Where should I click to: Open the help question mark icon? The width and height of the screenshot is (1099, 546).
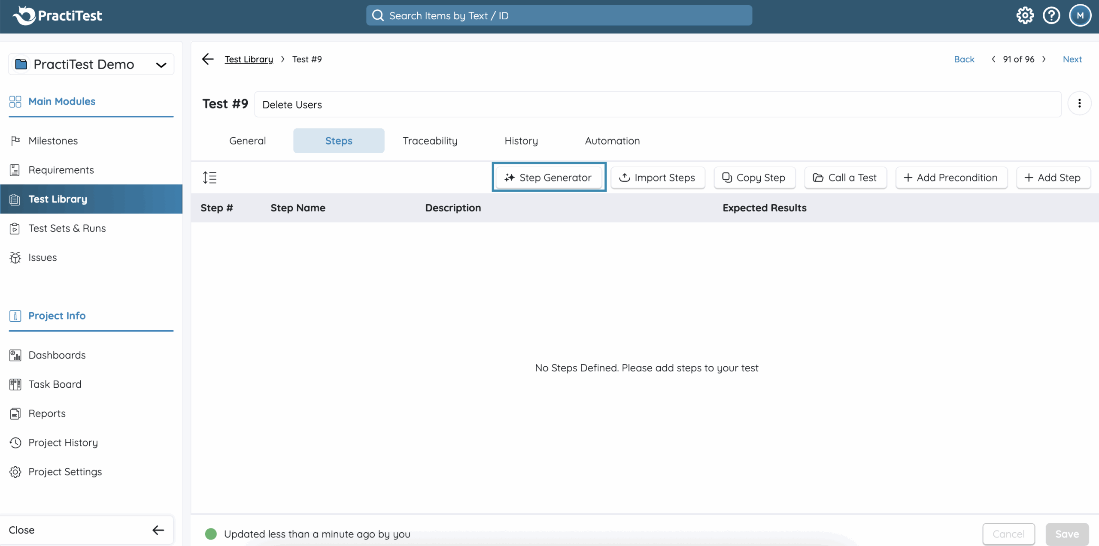pos(1052,15)
